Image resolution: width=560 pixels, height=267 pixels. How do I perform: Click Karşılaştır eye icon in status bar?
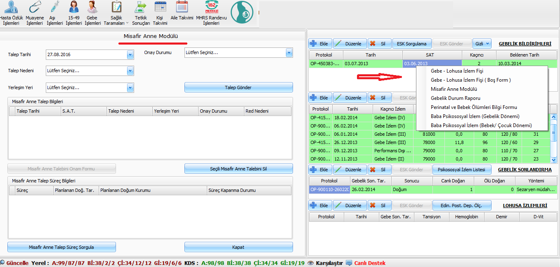click(x=311, y=263)
